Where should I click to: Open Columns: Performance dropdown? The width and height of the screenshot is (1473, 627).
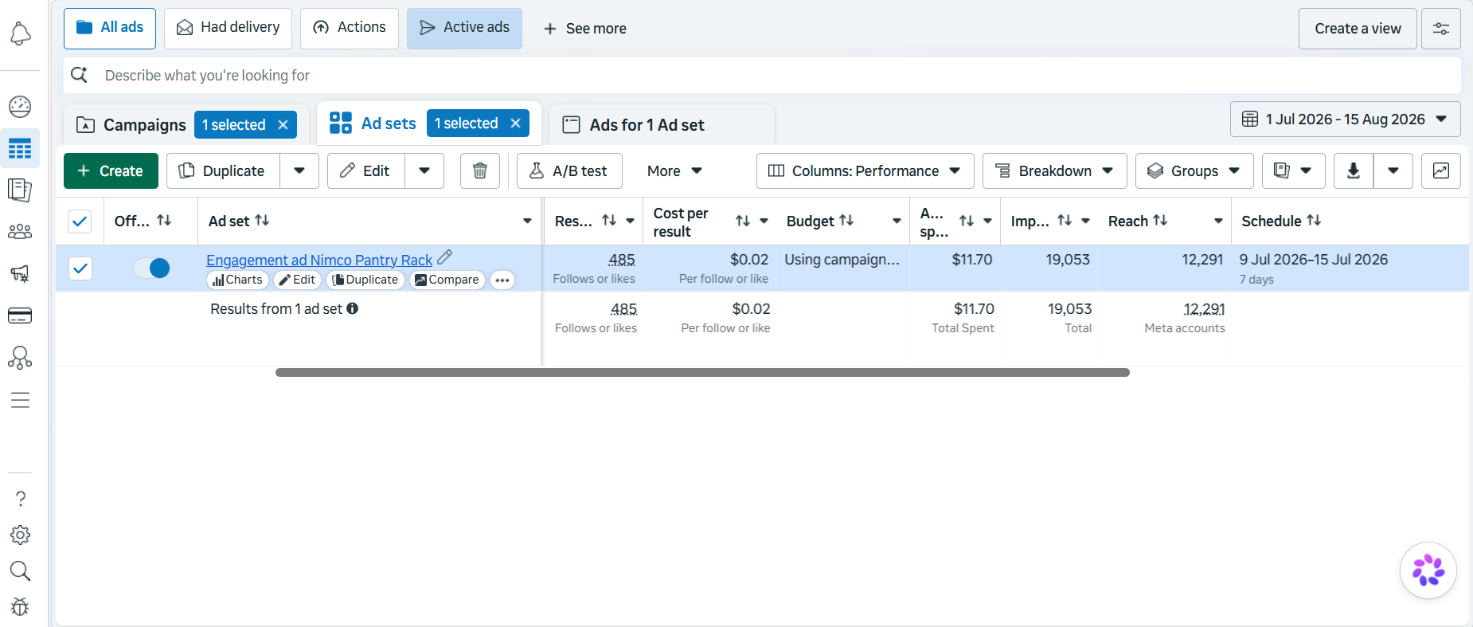coord(865,170)
